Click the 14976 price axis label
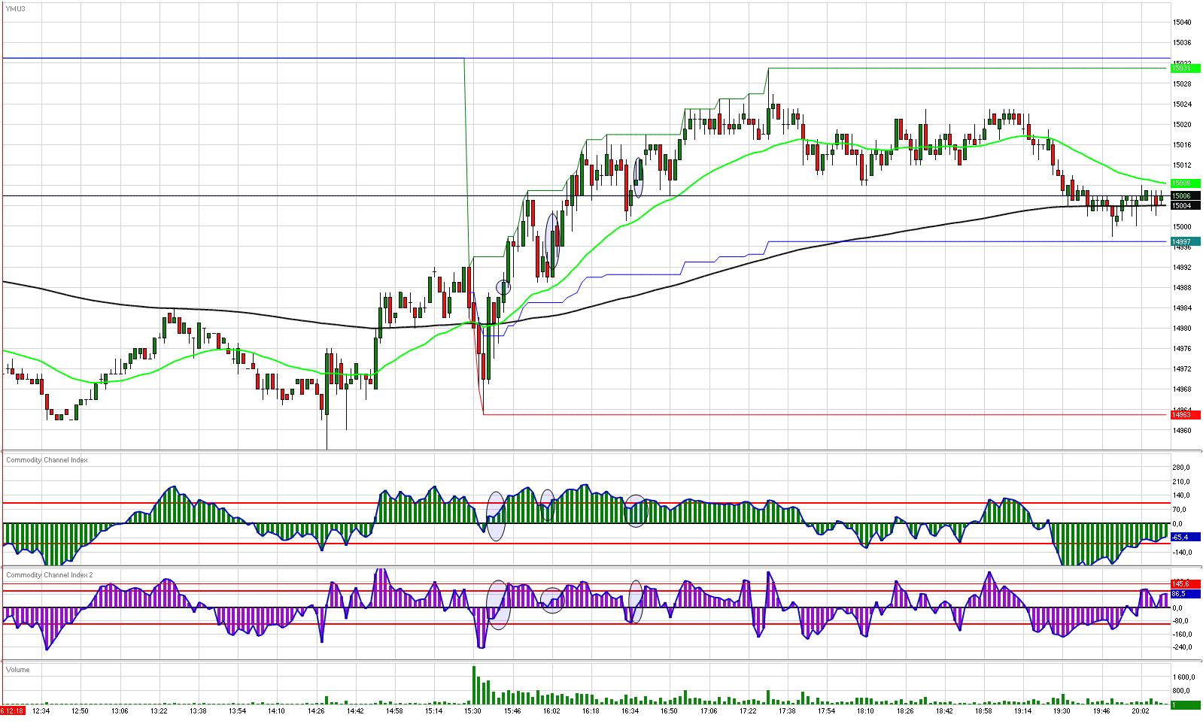The image size is (1203, 727). click(1183, 349)
